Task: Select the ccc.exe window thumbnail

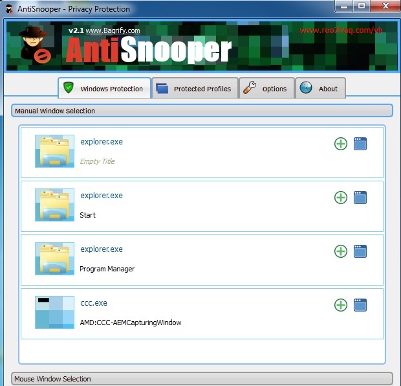Action: [54, 312]
